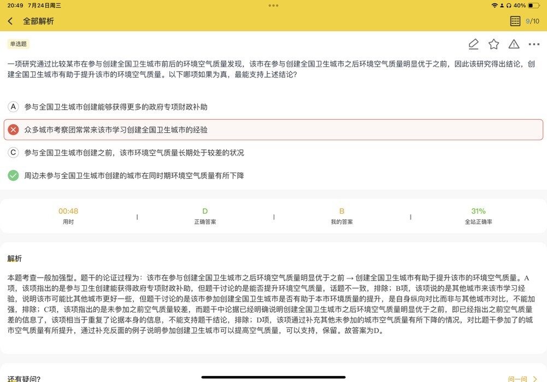Select option C about prior air quality
This screenshot has width=547, height=382.
click(273, 153)
